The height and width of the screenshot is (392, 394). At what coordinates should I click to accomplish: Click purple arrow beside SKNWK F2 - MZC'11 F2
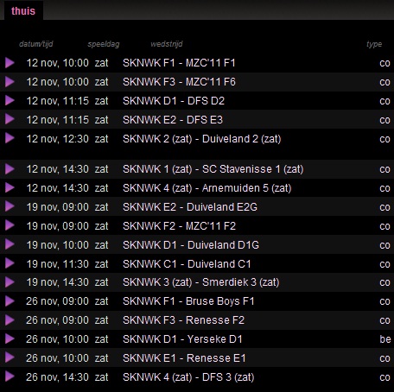point(10,225)
